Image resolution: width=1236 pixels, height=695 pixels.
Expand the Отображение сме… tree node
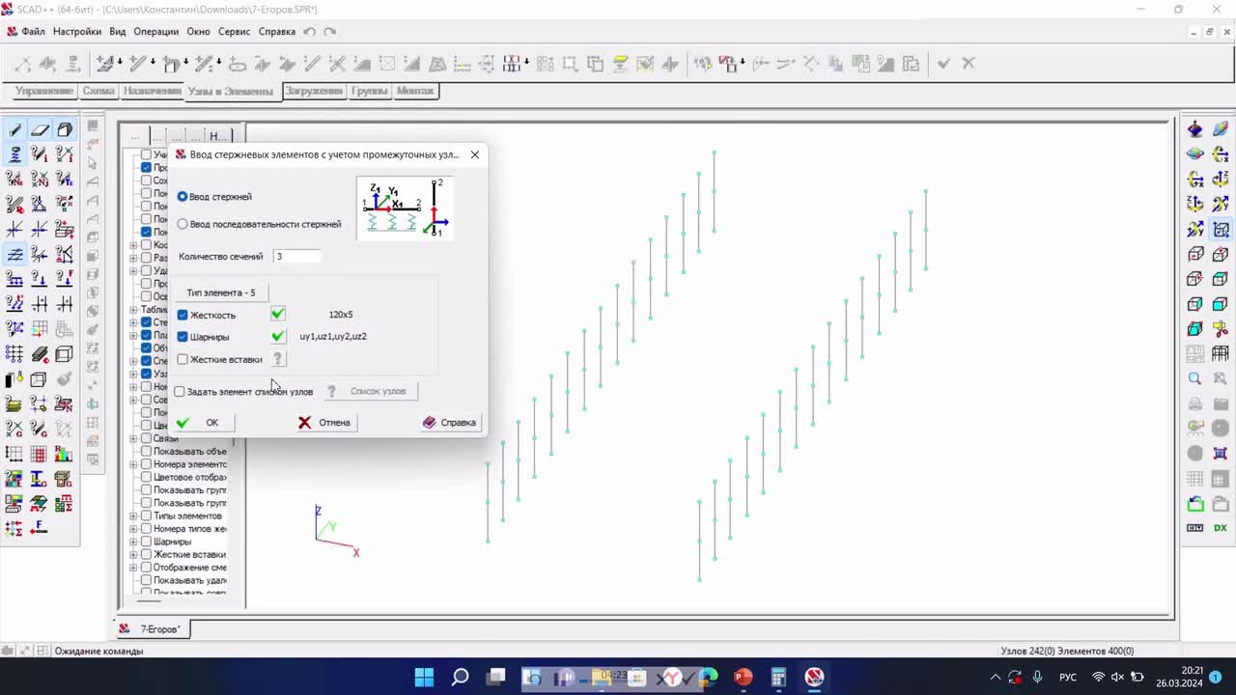(133, 568)
